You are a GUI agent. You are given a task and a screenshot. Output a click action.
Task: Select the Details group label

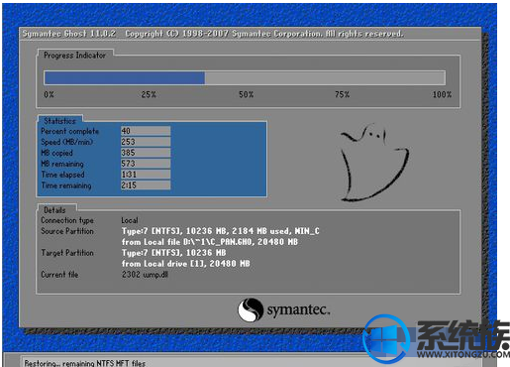click(x=54, y=210)
